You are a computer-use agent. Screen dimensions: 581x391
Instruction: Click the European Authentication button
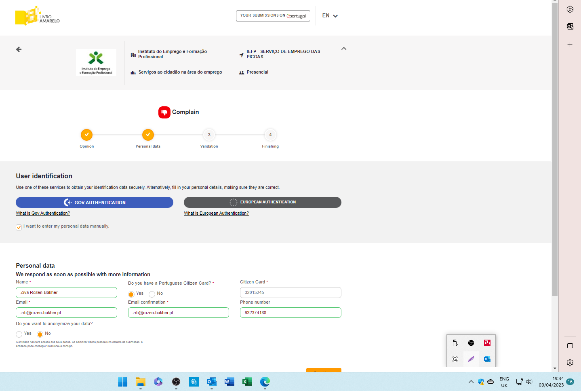coord(263,202)
